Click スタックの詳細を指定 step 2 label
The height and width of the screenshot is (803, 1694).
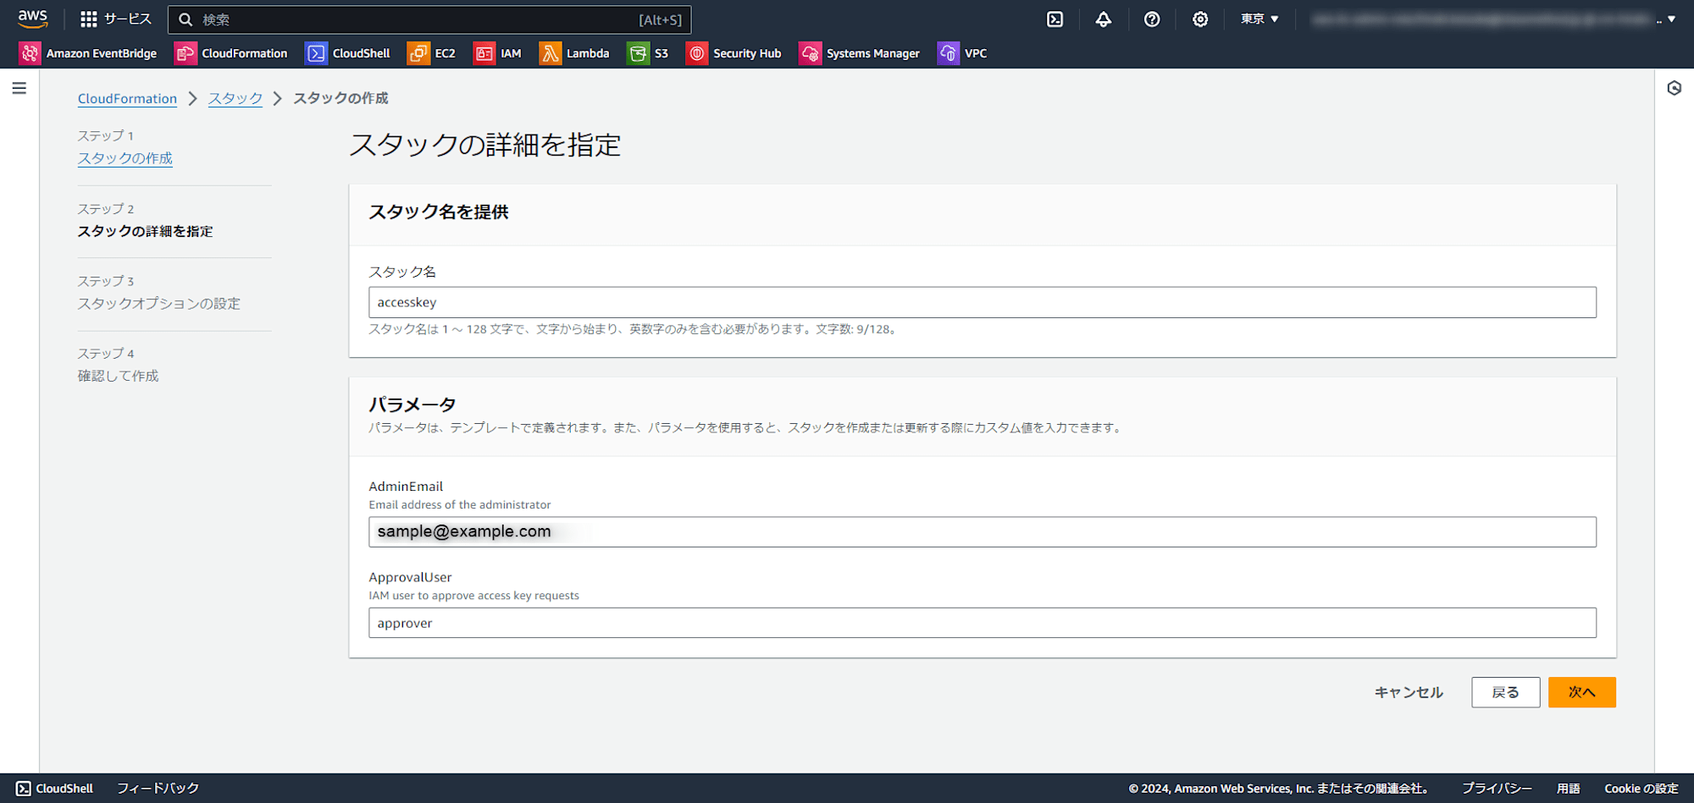click(x=146, y=231)
